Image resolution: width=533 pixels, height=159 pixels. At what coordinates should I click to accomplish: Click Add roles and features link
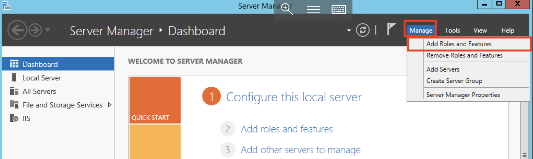point(287,129)
